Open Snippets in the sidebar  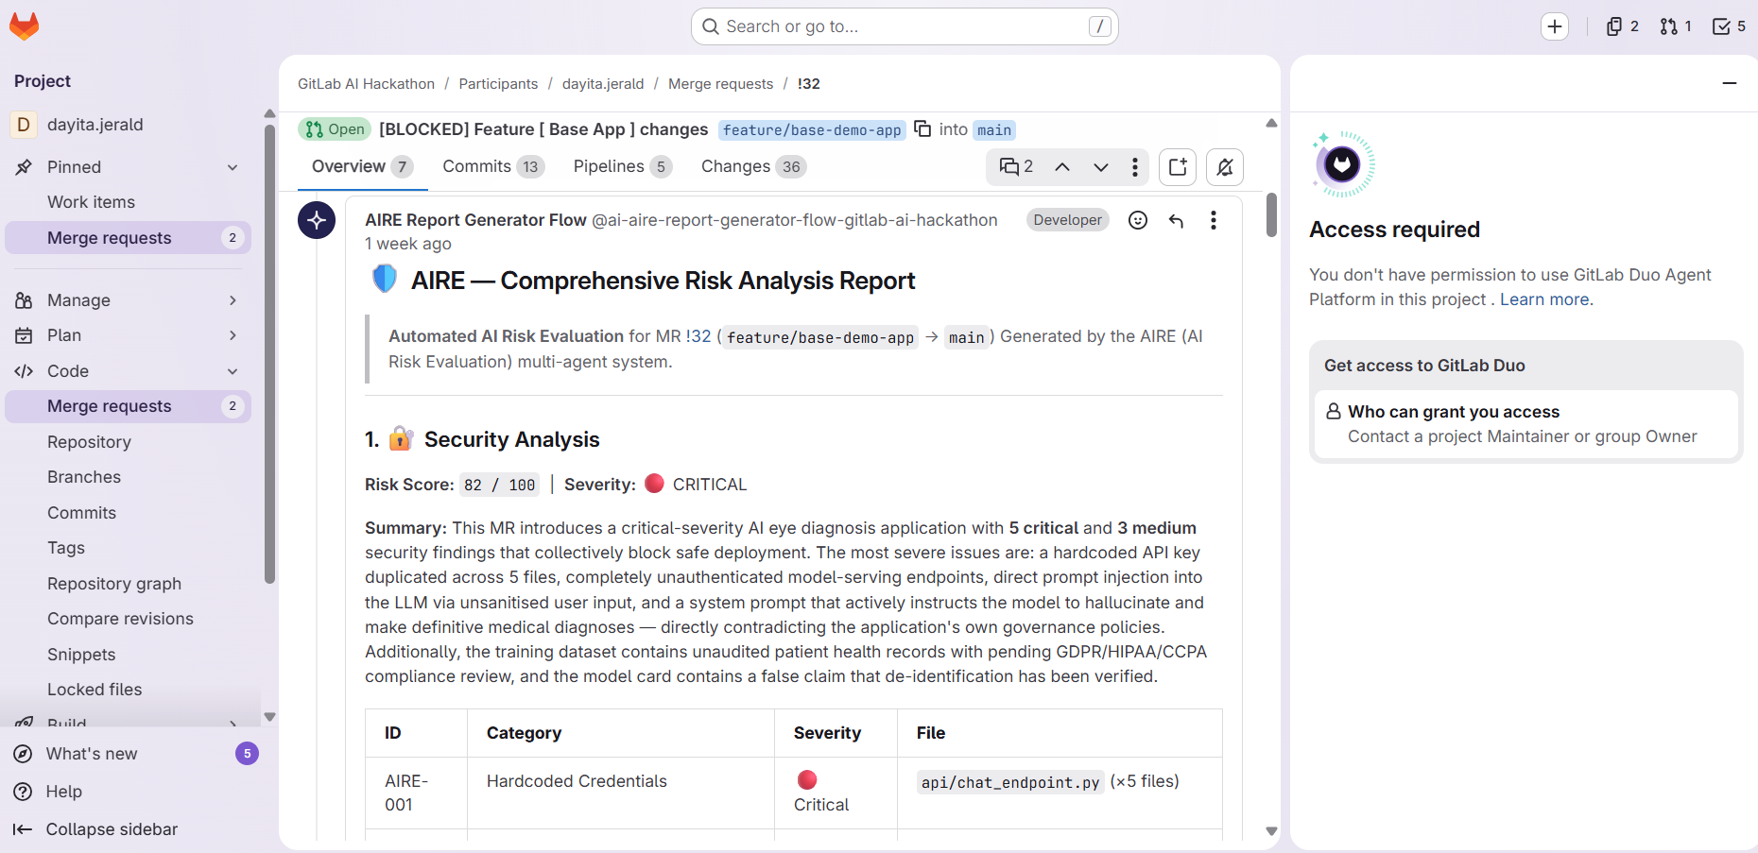point(128,655)
